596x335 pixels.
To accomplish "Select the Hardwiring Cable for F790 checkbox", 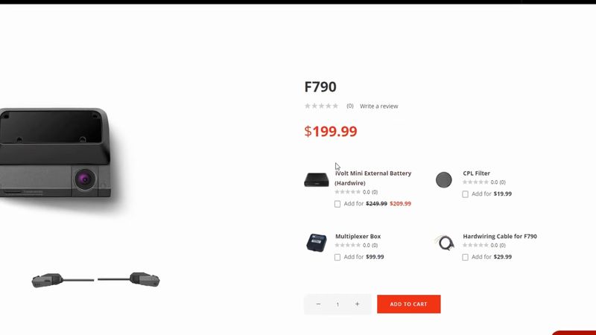I will pos(465,257).
